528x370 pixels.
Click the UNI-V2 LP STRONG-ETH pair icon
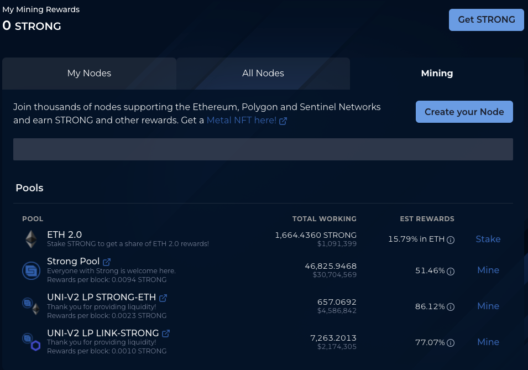coord(32,306)
